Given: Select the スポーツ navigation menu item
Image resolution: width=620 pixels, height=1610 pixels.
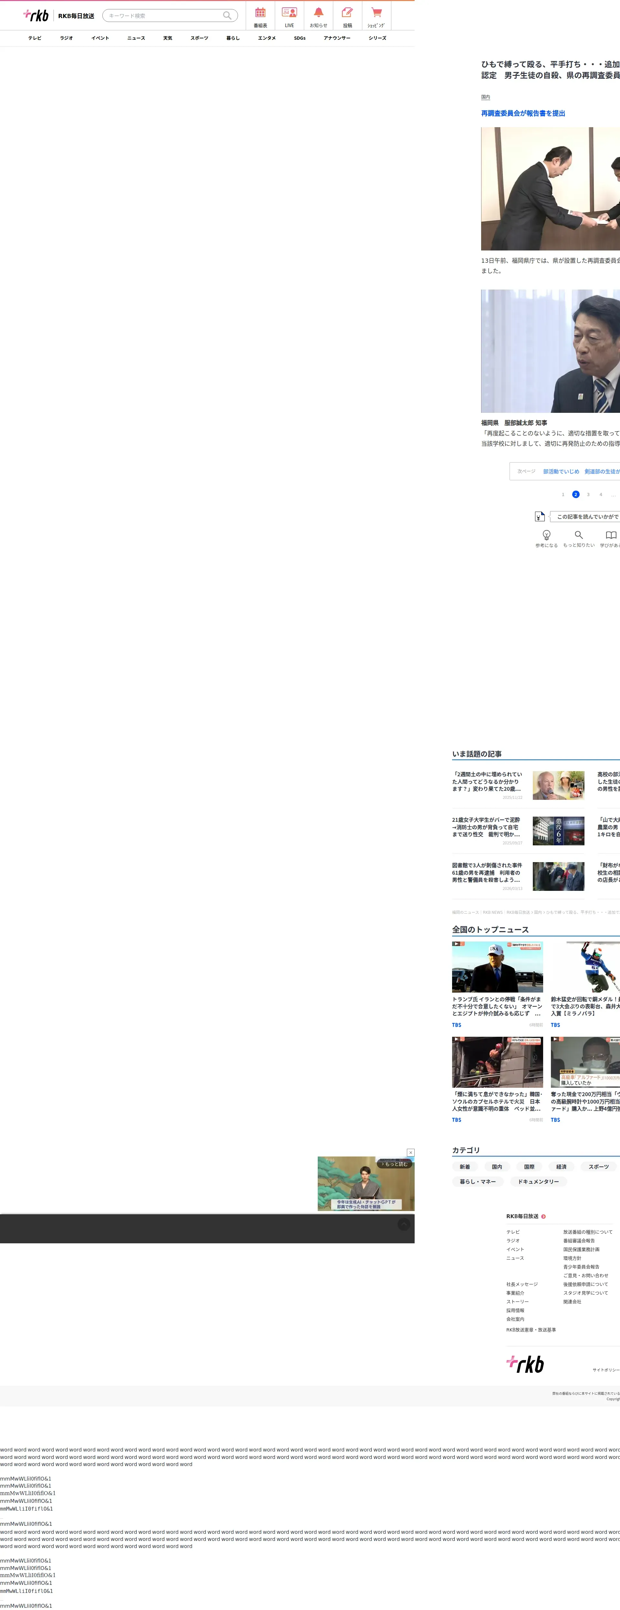Looking at the screenshot, I should coord(199,38).
